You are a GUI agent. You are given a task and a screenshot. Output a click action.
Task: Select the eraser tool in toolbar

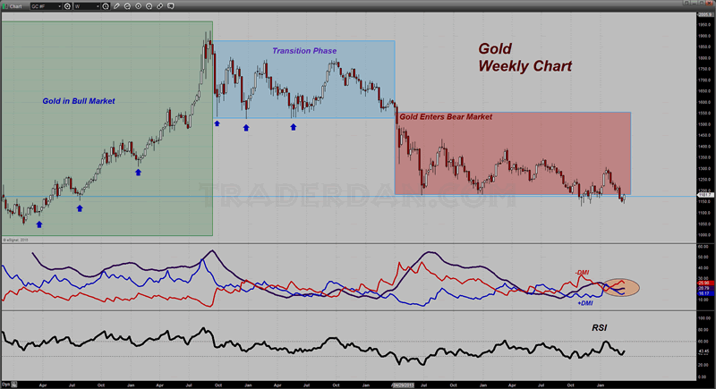coord(160,6)
